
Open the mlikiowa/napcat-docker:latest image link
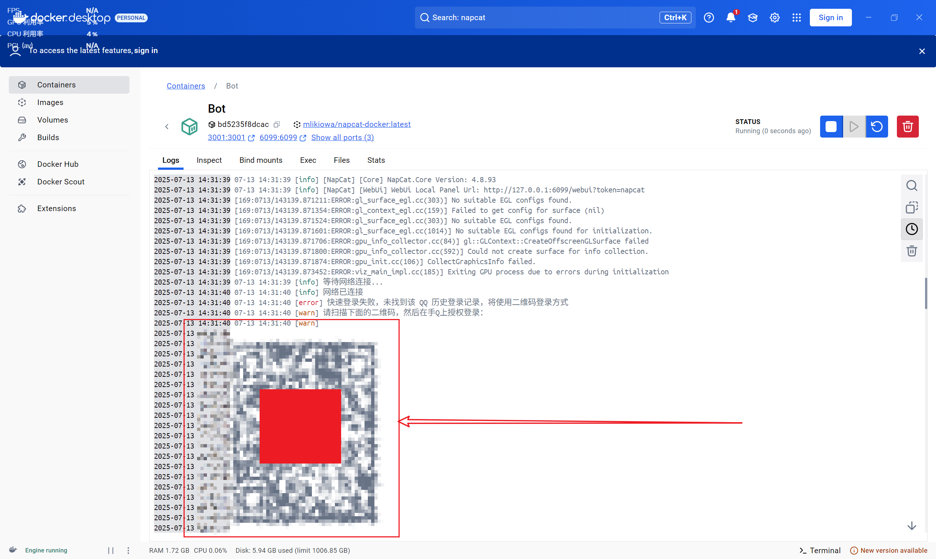(356, 124)
